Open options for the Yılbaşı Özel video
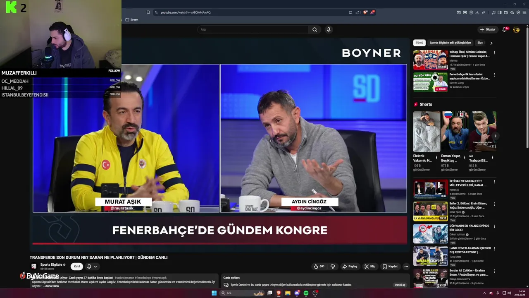This screenshot has width=529, height=298. tap(494, 53)
